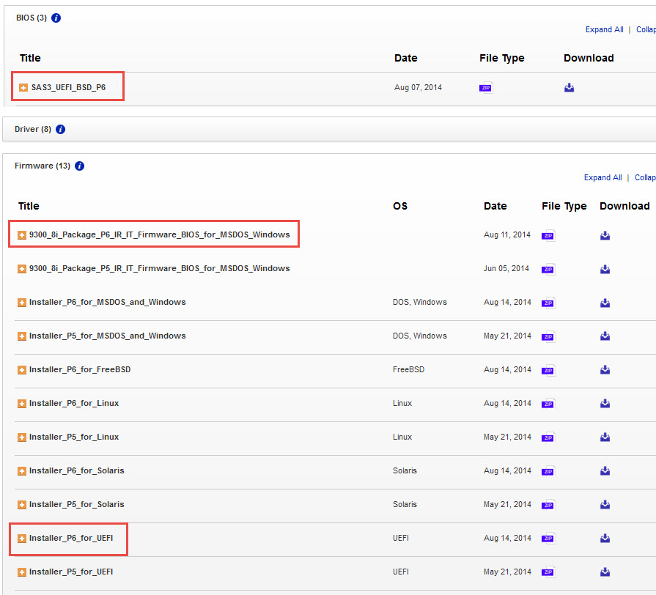The height and width of the screenshot is (595, 656).
Task: Expand Installer_P6_for_Solaris details
Action: pyautogui.click(x=22, y=471)
